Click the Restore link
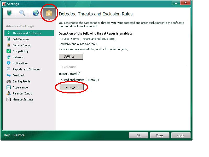This screenshot has width=209, height=157. [19, 135]
